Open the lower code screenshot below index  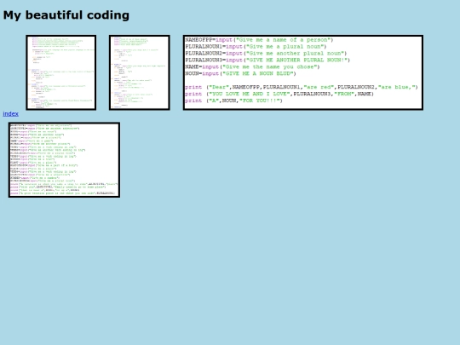(x=64, y=160)
